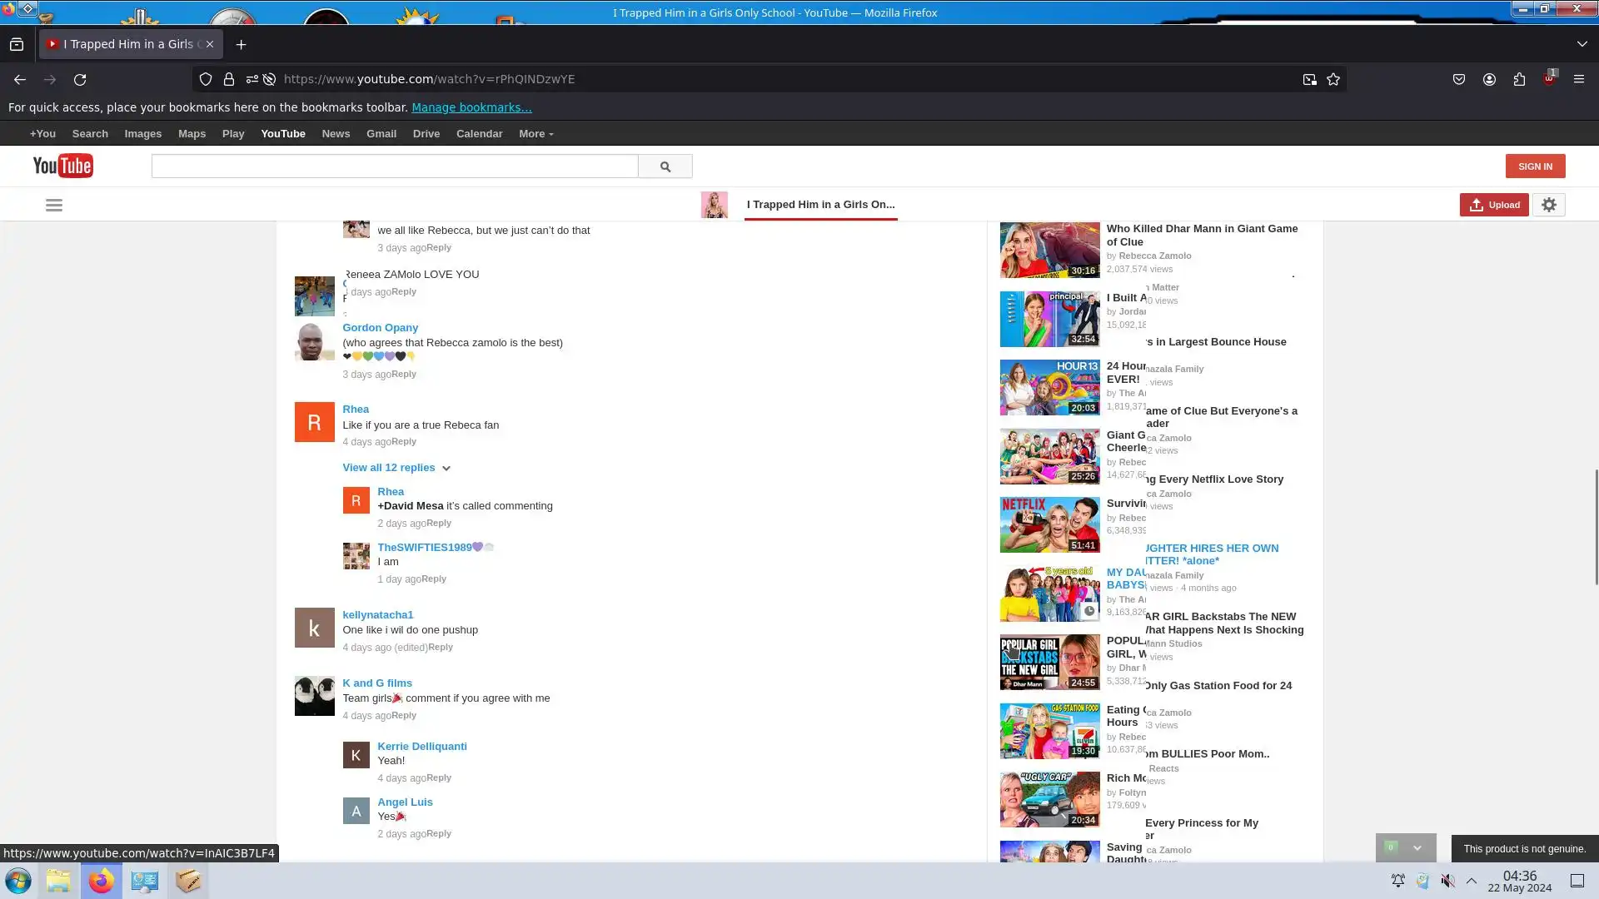Save page to Pocket

point(1458,79)
